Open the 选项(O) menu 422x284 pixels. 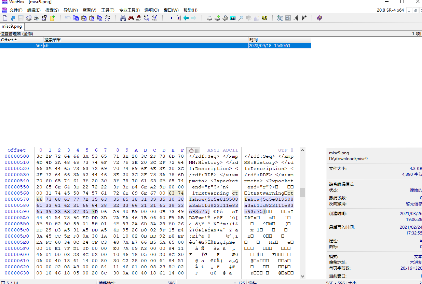152,10
